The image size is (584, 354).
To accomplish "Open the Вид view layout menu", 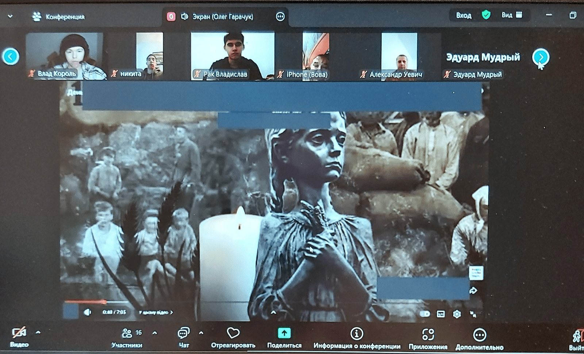I will (x=512, y=15).
